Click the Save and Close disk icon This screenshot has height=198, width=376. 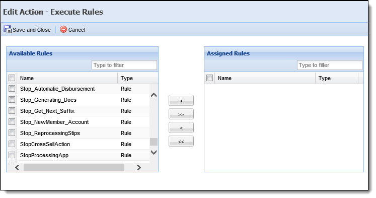[8, 29]
